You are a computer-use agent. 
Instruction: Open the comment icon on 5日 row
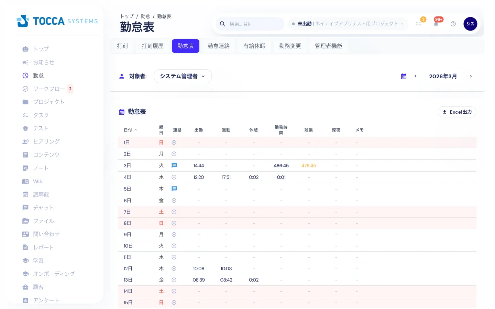pos(174,189)
